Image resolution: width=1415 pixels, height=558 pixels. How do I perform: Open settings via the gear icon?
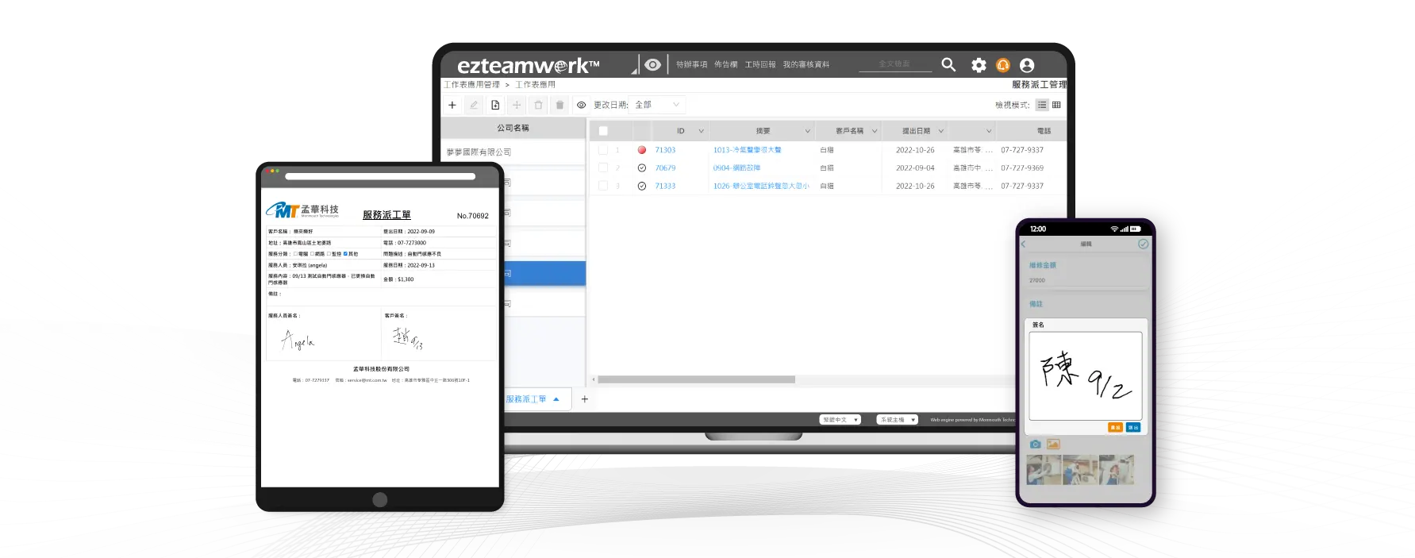tap(979, 65)
